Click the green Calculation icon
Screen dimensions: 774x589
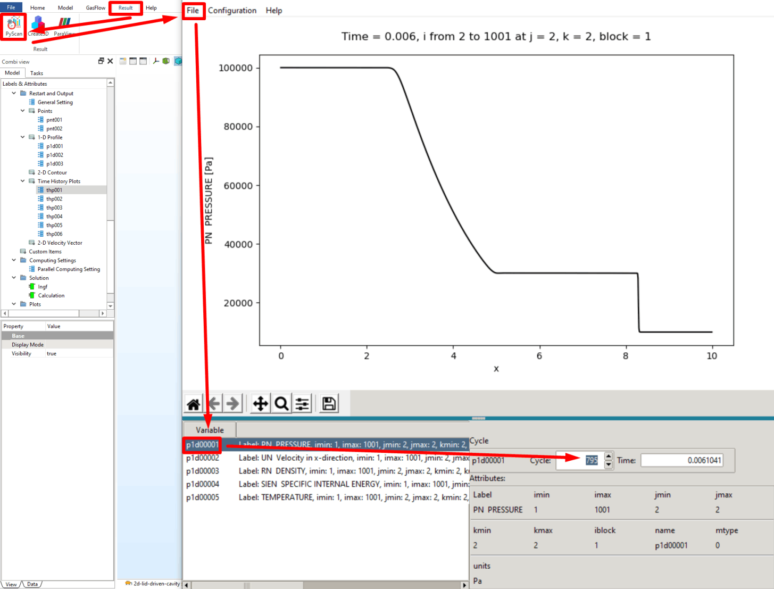point(32,295)
